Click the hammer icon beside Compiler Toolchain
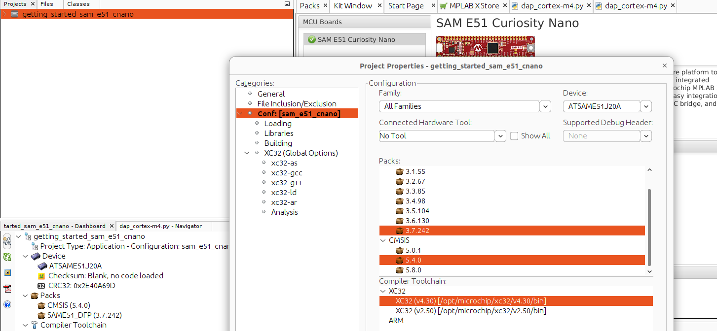 35,325
